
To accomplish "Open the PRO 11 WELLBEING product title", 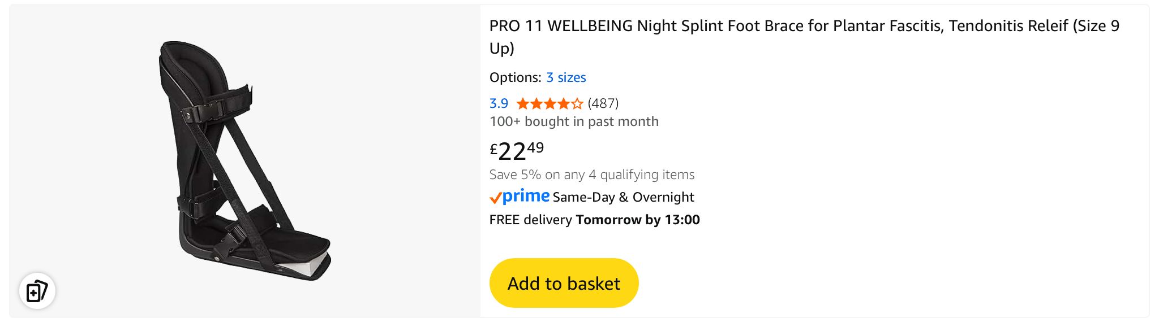I will (804, 26).
